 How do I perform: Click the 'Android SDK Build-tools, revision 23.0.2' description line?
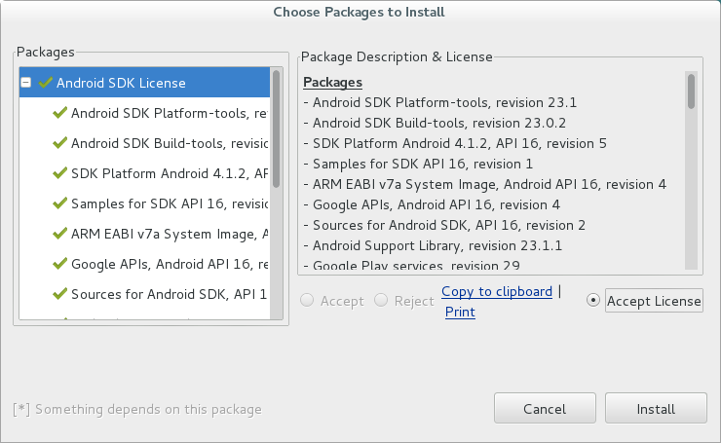[x=435, y=123]
